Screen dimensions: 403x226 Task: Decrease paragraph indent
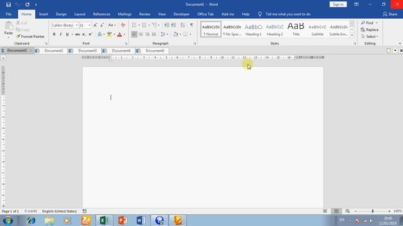166,25
